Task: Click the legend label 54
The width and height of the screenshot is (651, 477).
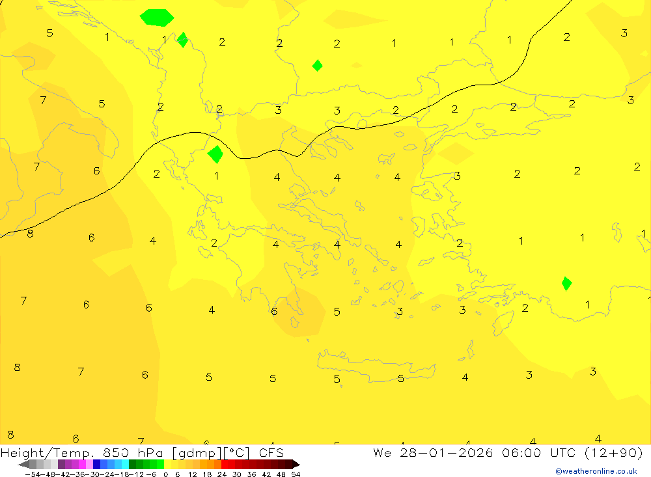Action: (x=296, y=474)
